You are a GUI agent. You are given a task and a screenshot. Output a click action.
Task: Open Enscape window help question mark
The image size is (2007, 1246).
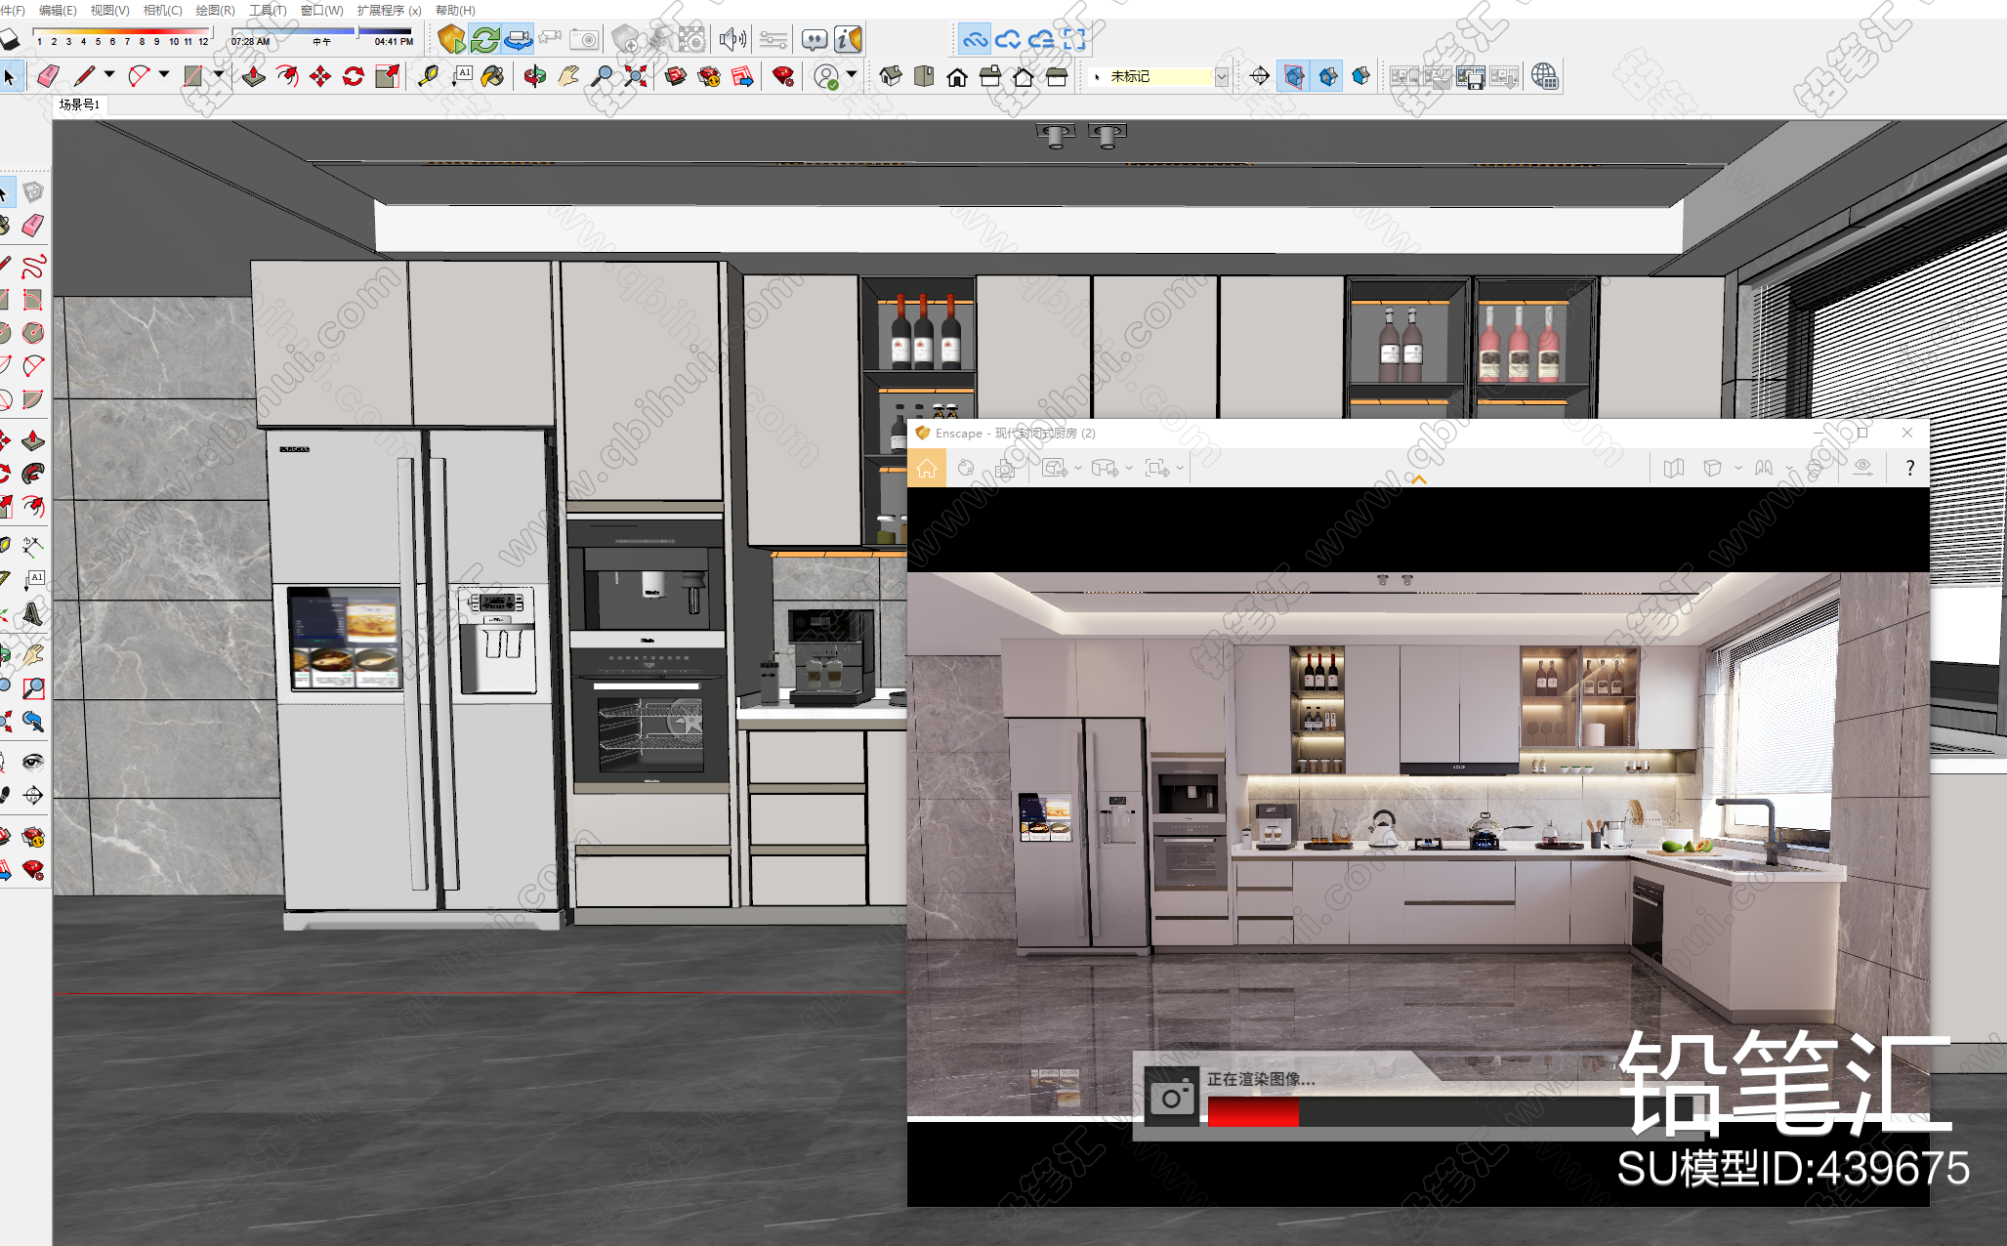click(x=1909, y=469)
